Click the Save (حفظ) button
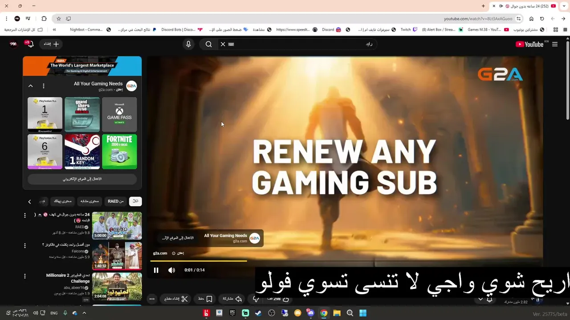 [205, 299]
